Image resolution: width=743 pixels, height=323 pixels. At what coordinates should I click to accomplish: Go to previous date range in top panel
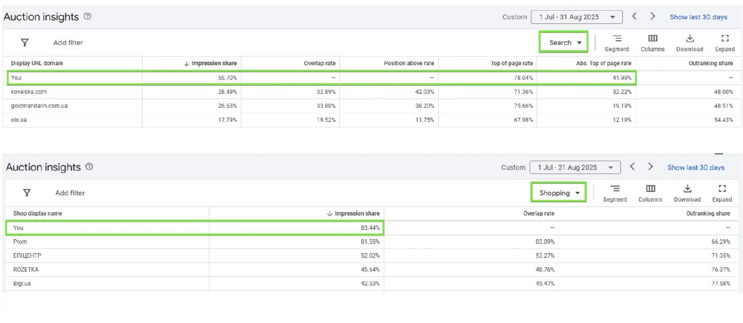tap(634, 16)
